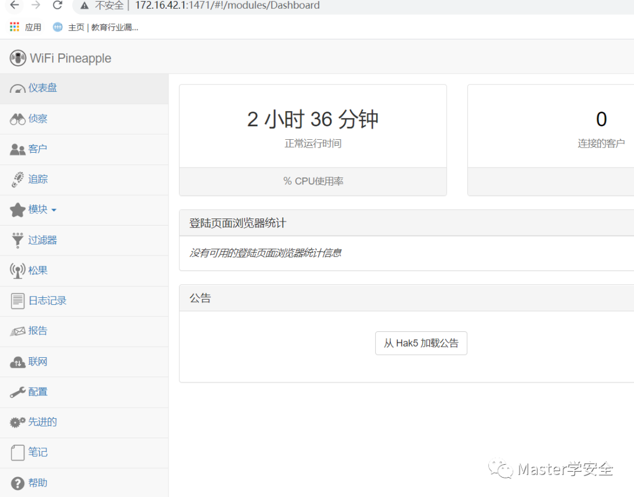
Task: Open the Apps grid bookmark icon
Action: coord(15,27)
